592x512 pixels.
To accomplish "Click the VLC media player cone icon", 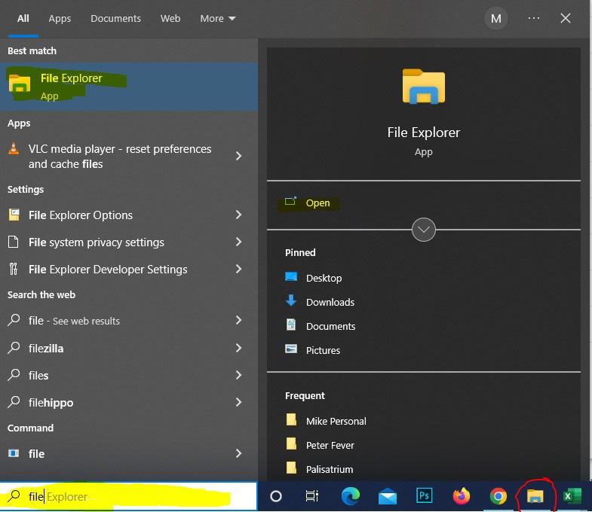I will (x=14, y=148).
